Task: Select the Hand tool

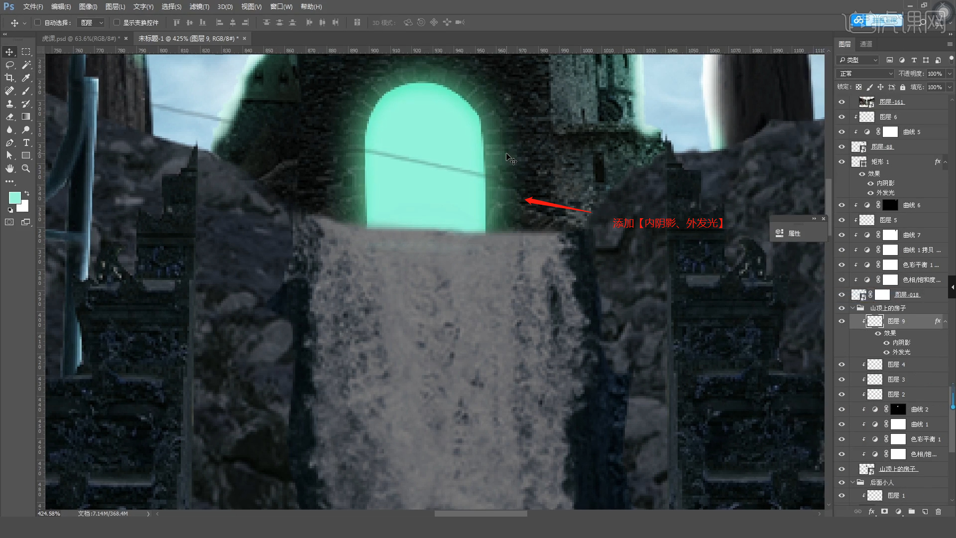Action: pos(9,168)
